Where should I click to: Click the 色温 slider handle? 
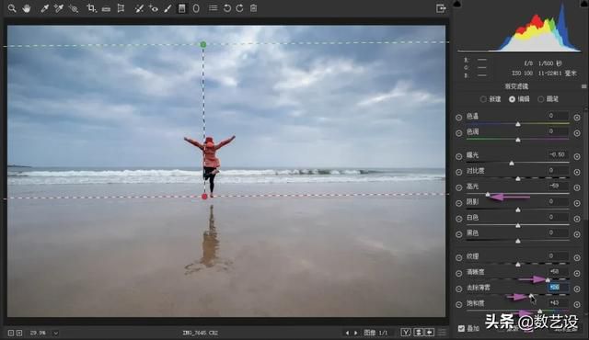(518, 124)
